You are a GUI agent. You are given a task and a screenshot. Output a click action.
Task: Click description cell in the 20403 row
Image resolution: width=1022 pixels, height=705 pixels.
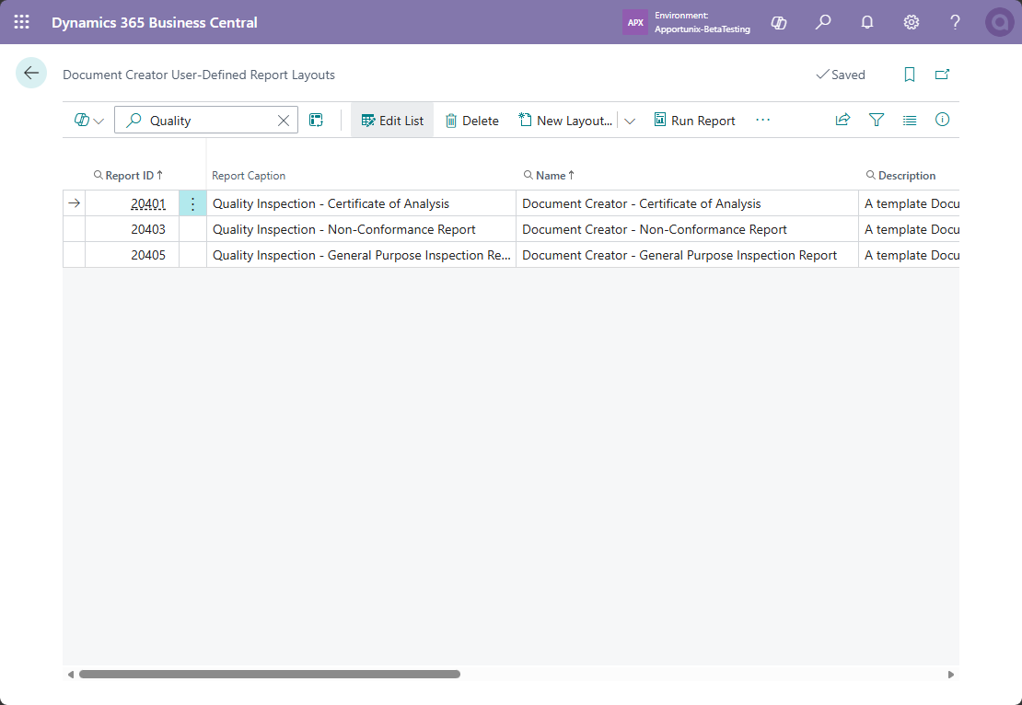[x=910, y=229]
